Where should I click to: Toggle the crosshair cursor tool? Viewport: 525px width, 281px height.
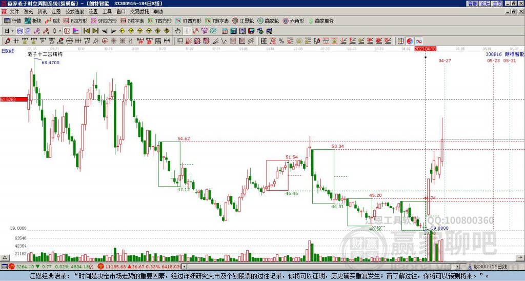pyautogui.click(x=187, y=31)
